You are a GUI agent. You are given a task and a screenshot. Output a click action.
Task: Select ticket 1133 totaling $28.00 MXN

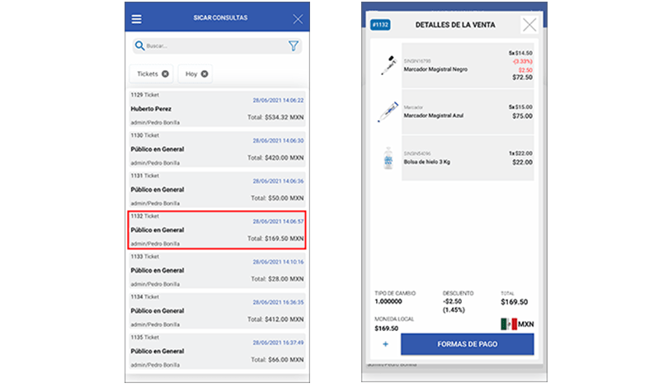(x=217, y=270)
